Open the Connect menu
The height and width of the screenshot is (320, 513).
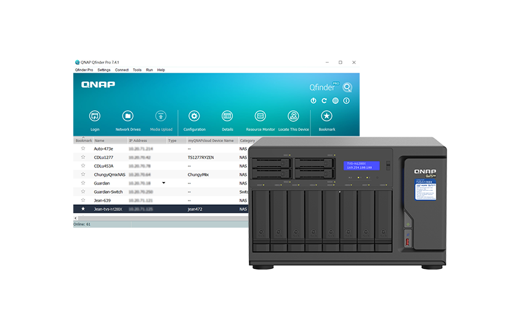tap(121, 70)
